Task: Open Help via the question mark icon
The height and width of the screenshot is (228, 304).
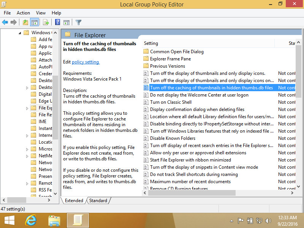Action: (58, 22)
